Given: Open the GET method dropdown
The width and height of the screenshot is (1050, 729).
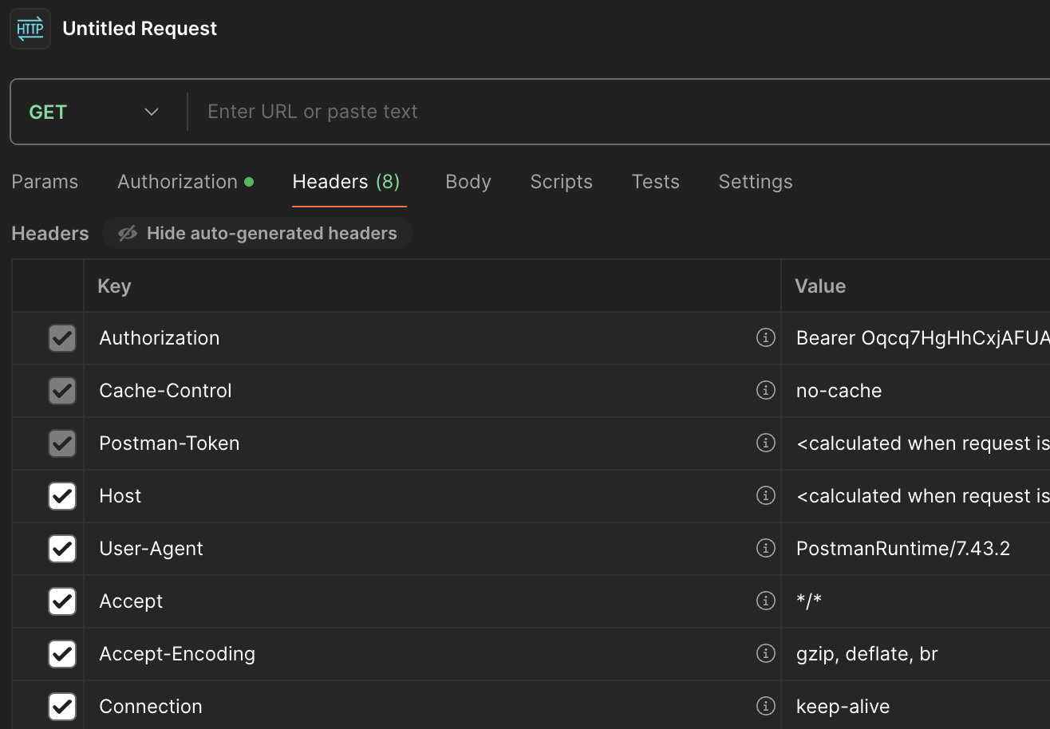Looking at the screenshot, I should (94, 112).
